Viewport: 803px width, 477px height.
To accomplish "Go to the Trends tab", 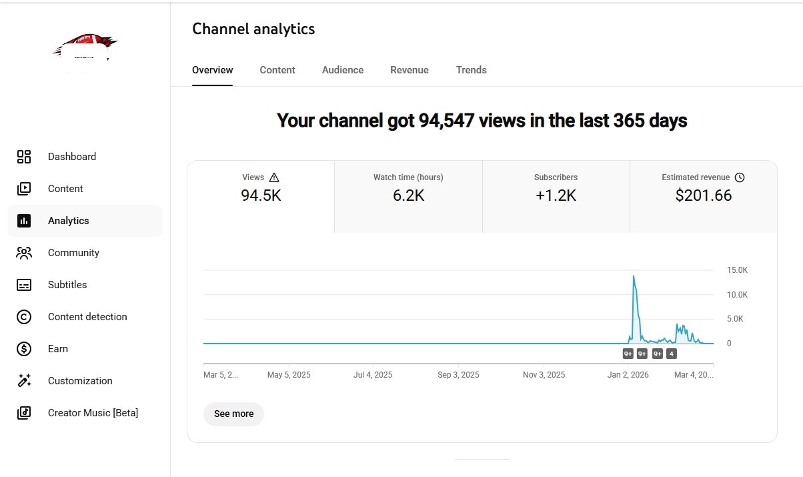I will pos(472,70).
